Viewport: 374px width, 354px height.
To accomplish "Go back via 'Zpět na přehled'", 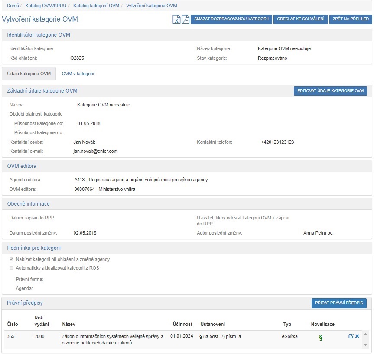I will coord(351,19).
